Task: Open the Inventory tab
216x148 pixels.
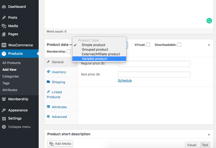Action: pyautogui.click(x=61, y=72)
